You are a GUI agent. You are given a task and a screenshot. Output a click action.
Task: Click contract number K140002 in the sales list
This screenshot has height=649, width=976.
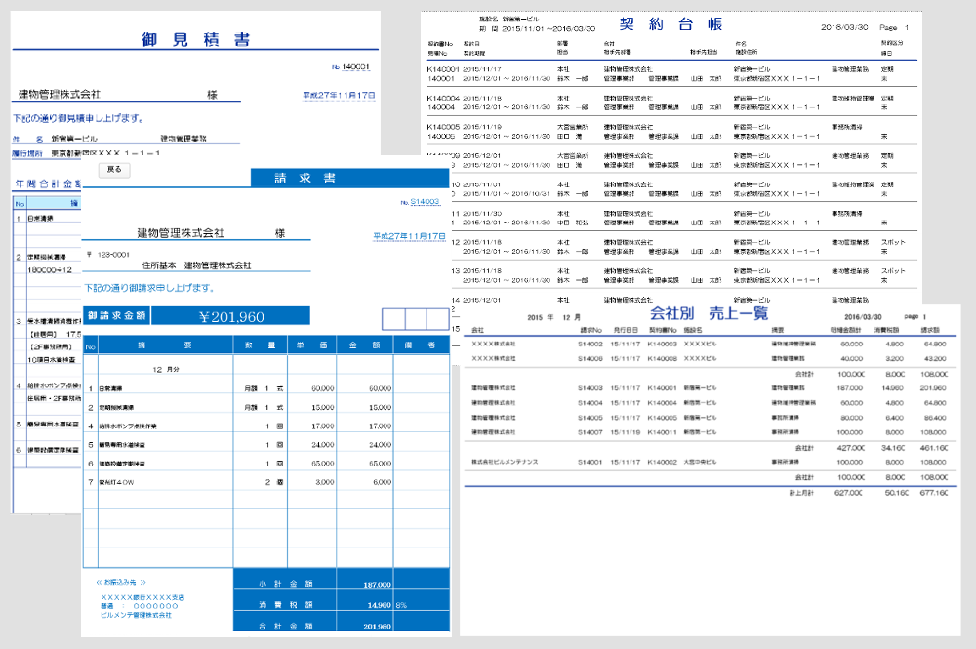pos(663,462)
